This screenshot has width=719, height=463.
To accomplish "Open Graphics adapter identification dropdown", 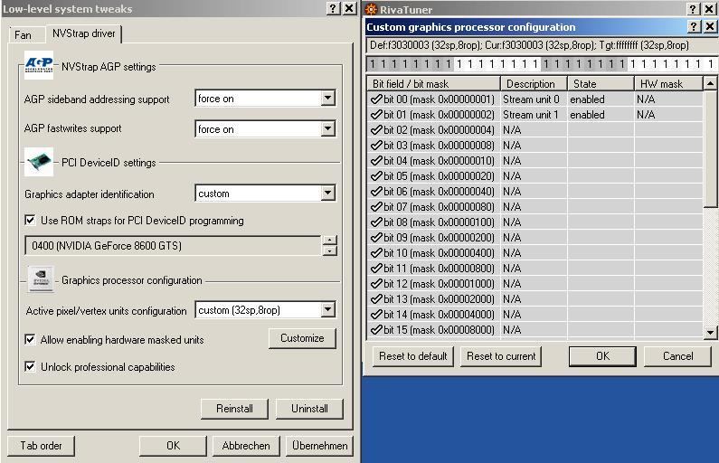I will pyautogui.click(x=327, y=193).
